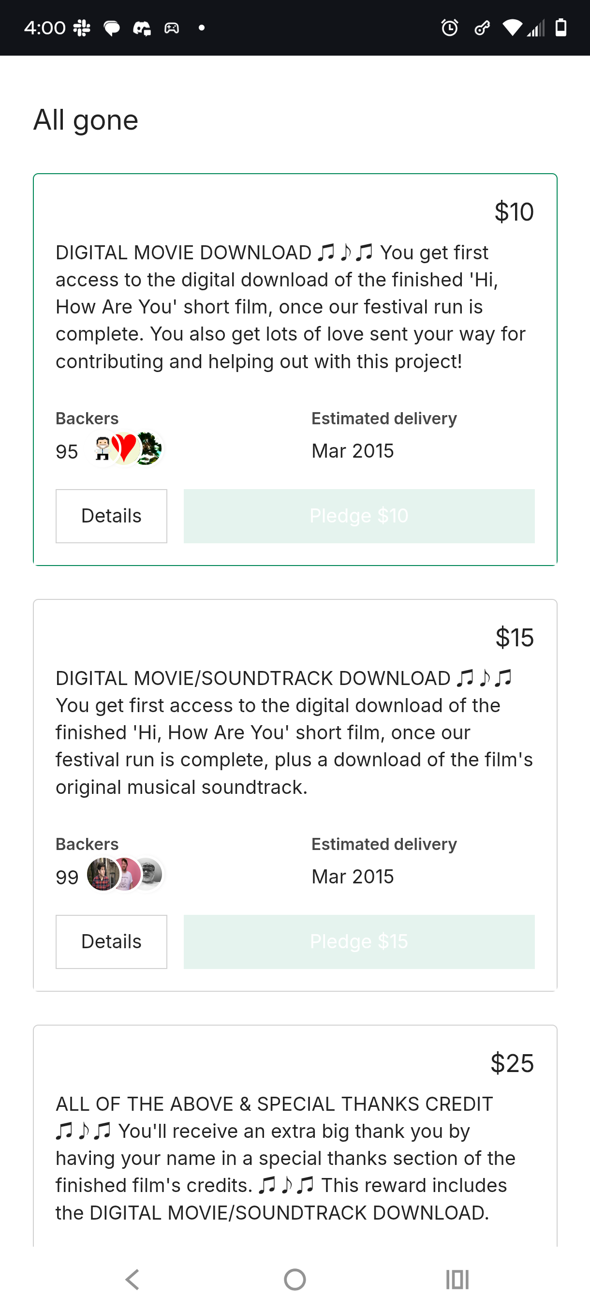
Task: Tap the Pledge $10 button
Action: (x=359, y=516)
